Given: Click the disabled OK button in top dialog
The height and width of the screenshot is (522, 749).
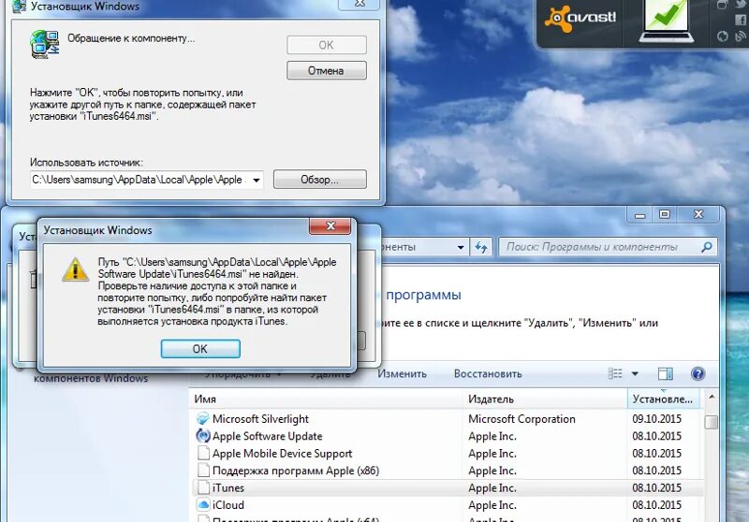Looking at the screenshot, I should [x=326, y=45].
